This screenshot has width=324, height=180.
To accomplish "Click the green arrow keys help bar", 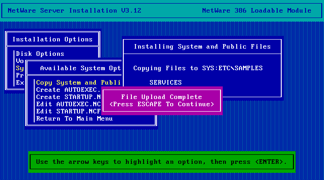I will click(162, 162).
